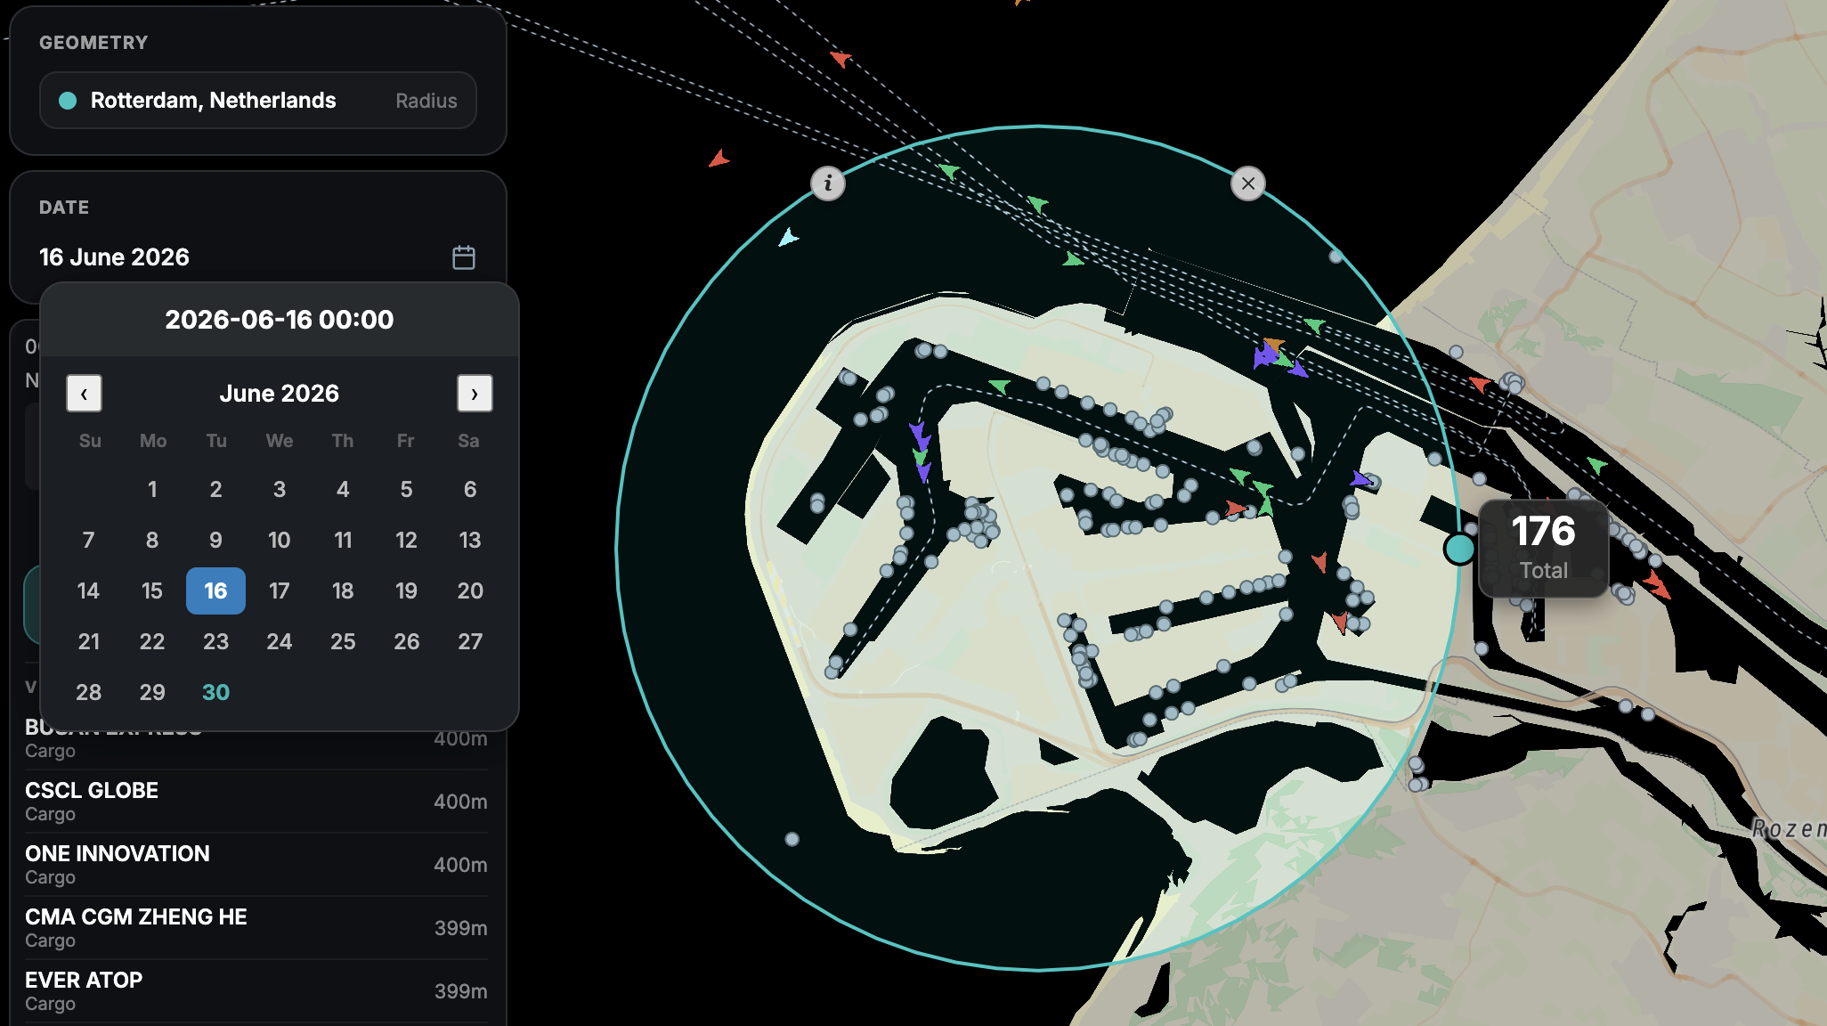
Task: Select June 17 in calendar
Action: 280,590
